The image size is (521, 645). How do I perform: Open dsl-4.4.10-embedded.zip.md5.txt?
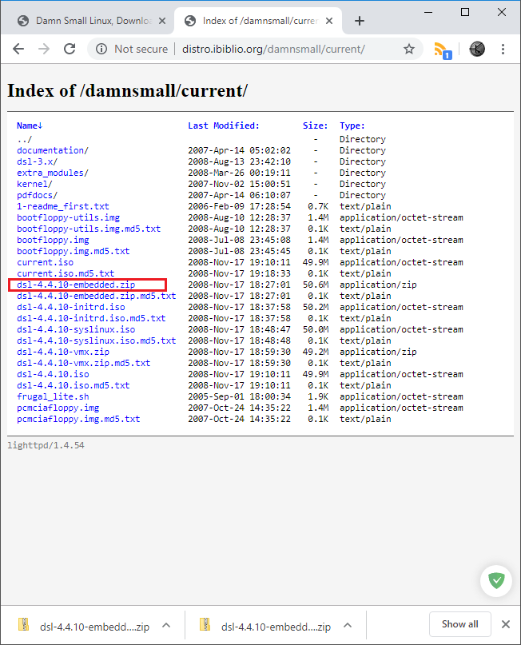96,296
